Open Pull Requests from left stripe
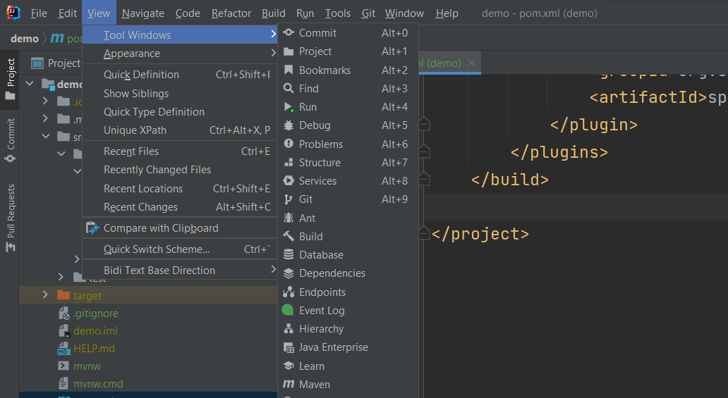 pos(10,218)
